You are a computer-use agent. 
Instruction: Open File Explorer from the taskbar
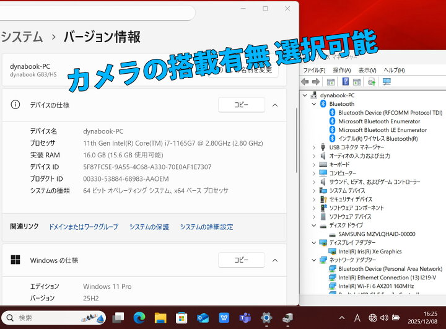click(160, 318)
